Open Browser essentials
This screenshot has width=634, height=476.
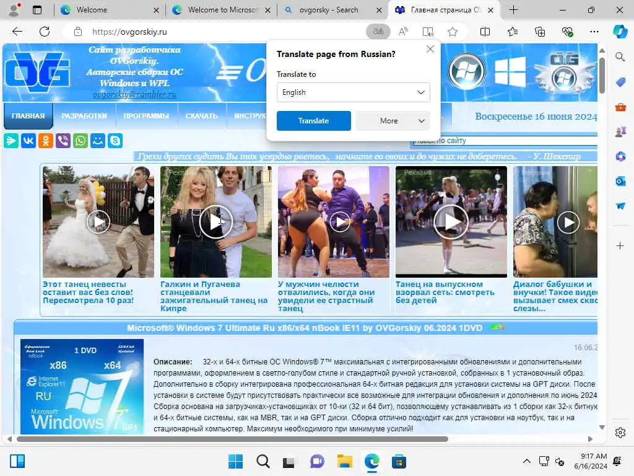[567, 32]
